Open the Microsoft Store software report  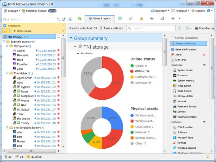(185, 138)
